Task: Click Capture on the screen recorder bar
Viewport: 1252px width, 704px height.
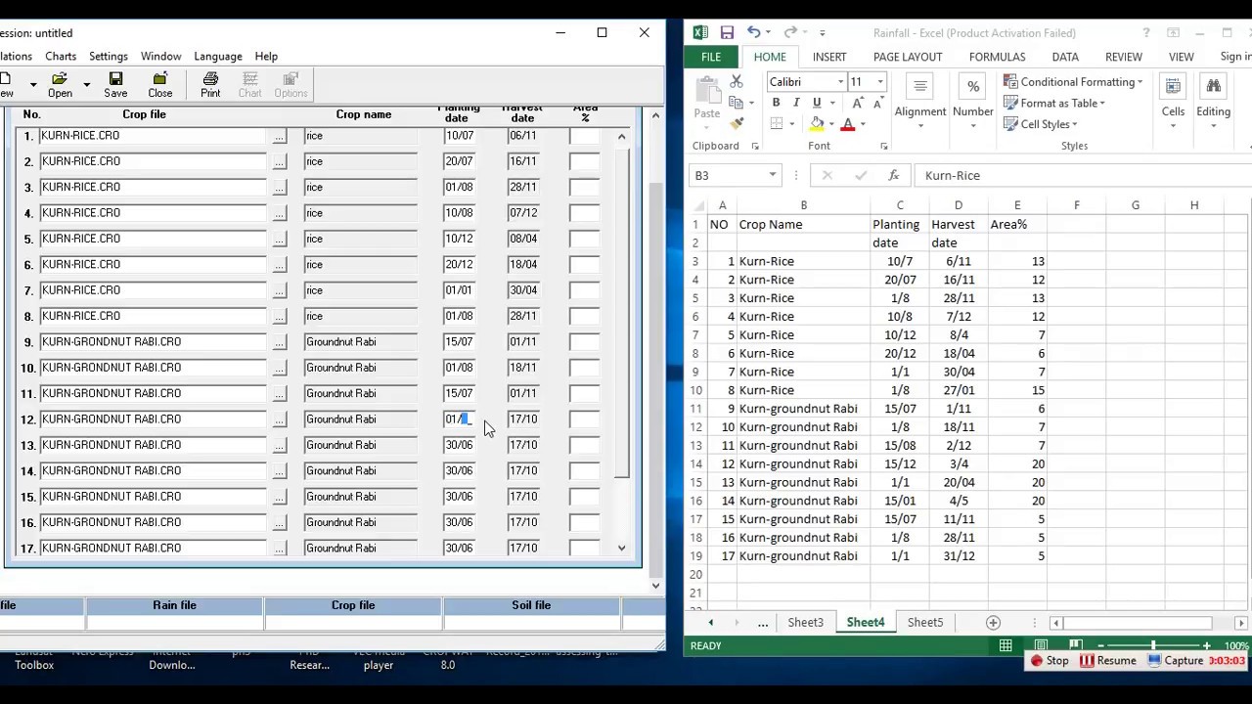Action: click(1175, 661)
